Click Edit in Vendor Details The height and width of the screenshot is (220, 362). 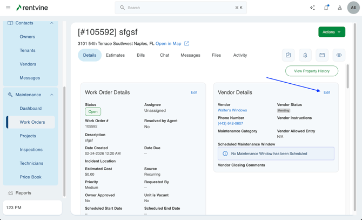[x=326, y=92]
